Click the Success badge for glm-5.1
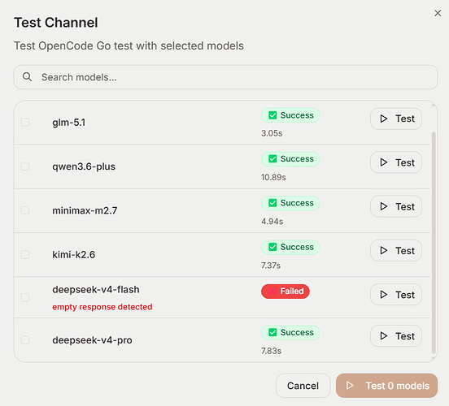The height and width of the screenshot is (406, 449). coord(290,115)
